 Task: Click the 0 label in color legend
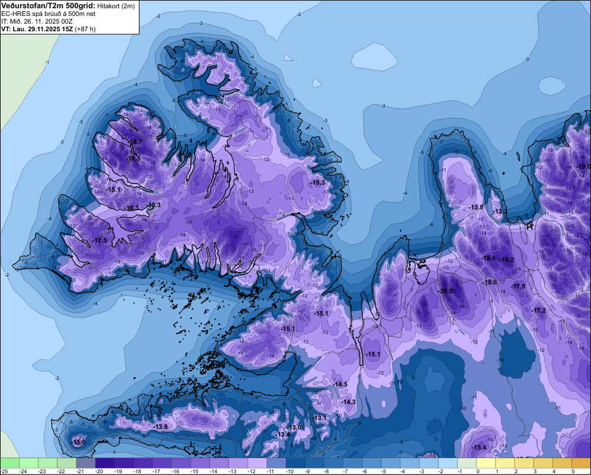[478, 471]
